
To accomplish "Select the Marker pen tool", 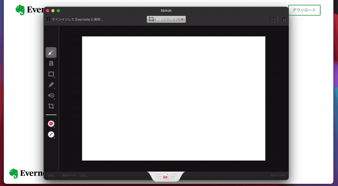I will click(x=51, y=85).
